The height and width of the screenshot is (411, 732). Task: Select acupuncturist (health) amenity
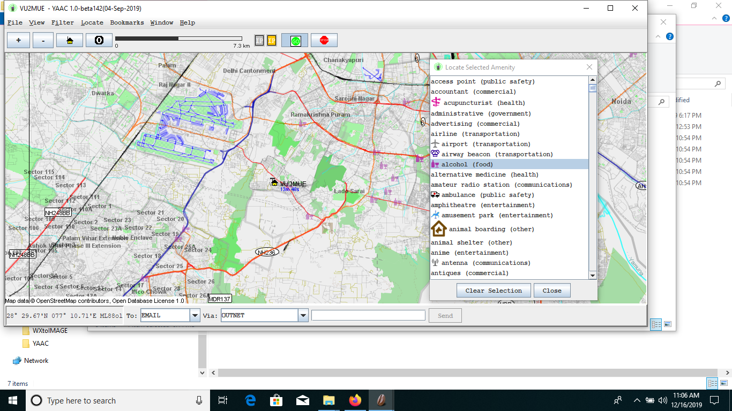[x=509, y=103]
